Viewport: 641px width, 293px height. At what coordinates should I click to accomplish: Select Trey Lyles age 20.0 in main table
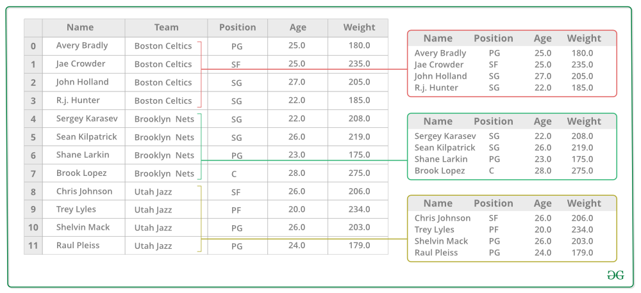coord(297,209)
